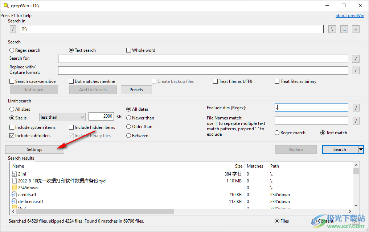Screen dimensions: 369x232
Task: Open the 'less than' size comparison dropdown
Action: [x=62, y=117]
